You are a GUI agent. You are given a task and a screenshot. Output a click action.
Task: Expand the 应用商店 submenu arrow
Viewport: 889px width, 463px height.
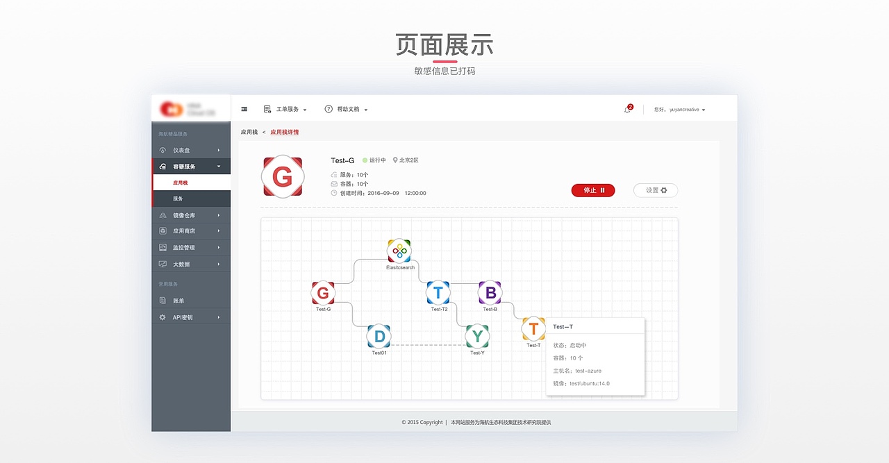tap(218, 230)
